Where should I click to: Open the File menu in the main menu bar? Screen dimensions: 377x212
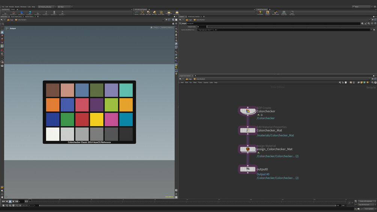click(x=3, y=7)
